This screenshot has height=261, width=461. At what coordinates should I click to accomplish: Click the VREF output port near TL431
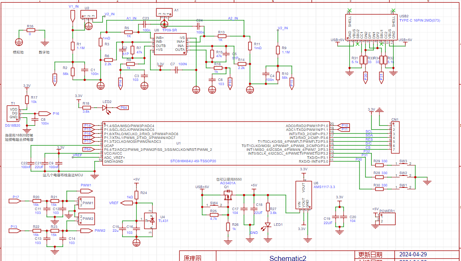point(127,203)
